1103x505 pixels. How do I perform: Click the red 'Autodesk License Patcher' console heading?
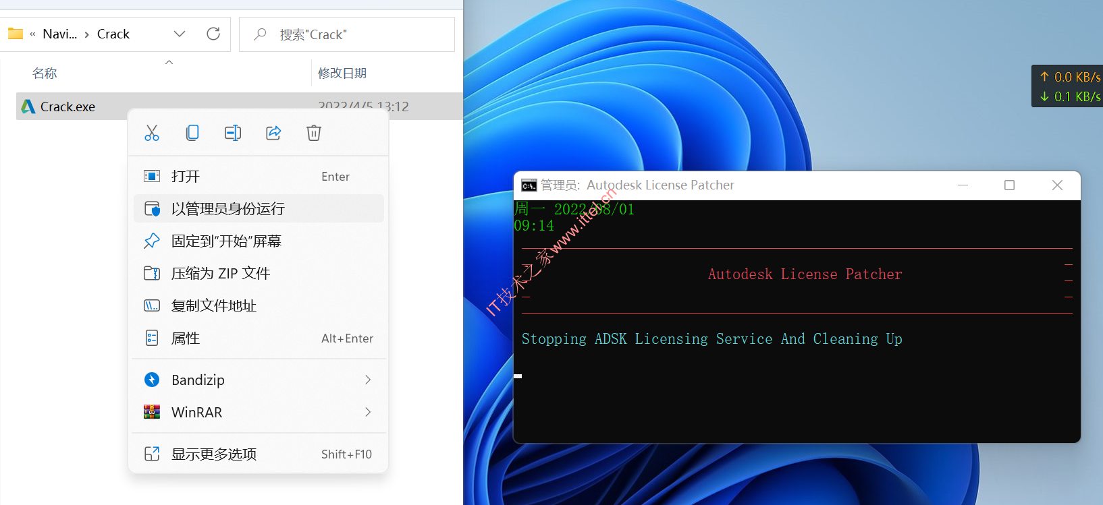(805, 274)
